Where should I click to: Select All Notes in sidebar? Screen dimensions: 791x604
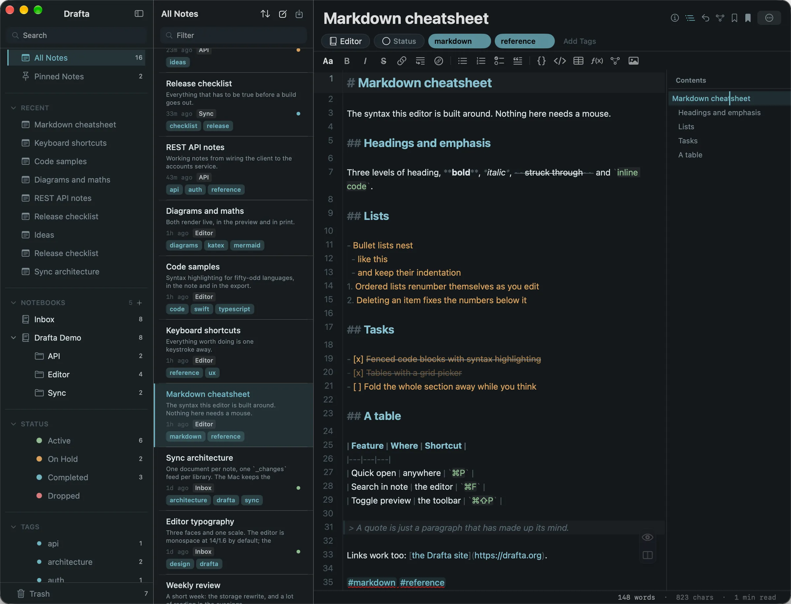click(x=76, y=58)
